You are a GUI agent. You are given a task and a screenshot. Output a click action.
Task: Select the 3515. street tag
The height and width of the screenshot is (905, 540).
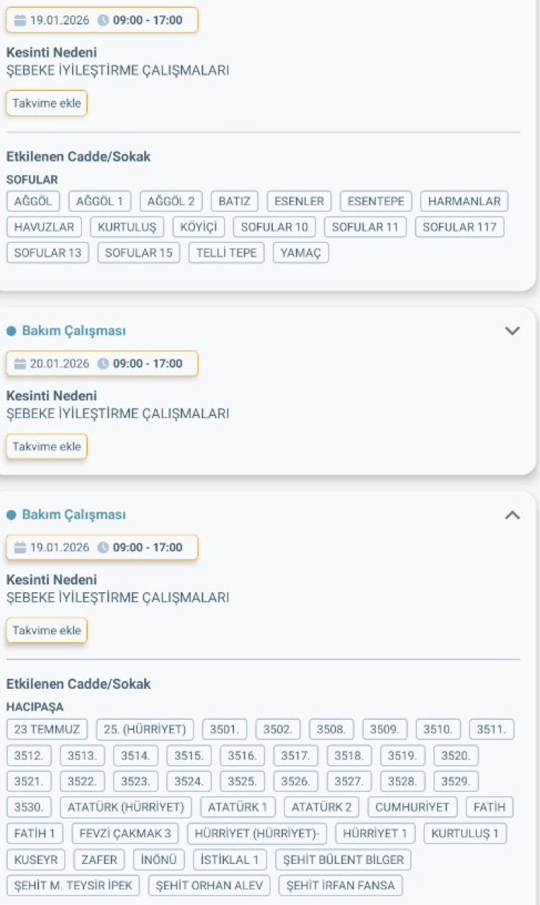tap(189, 756)
